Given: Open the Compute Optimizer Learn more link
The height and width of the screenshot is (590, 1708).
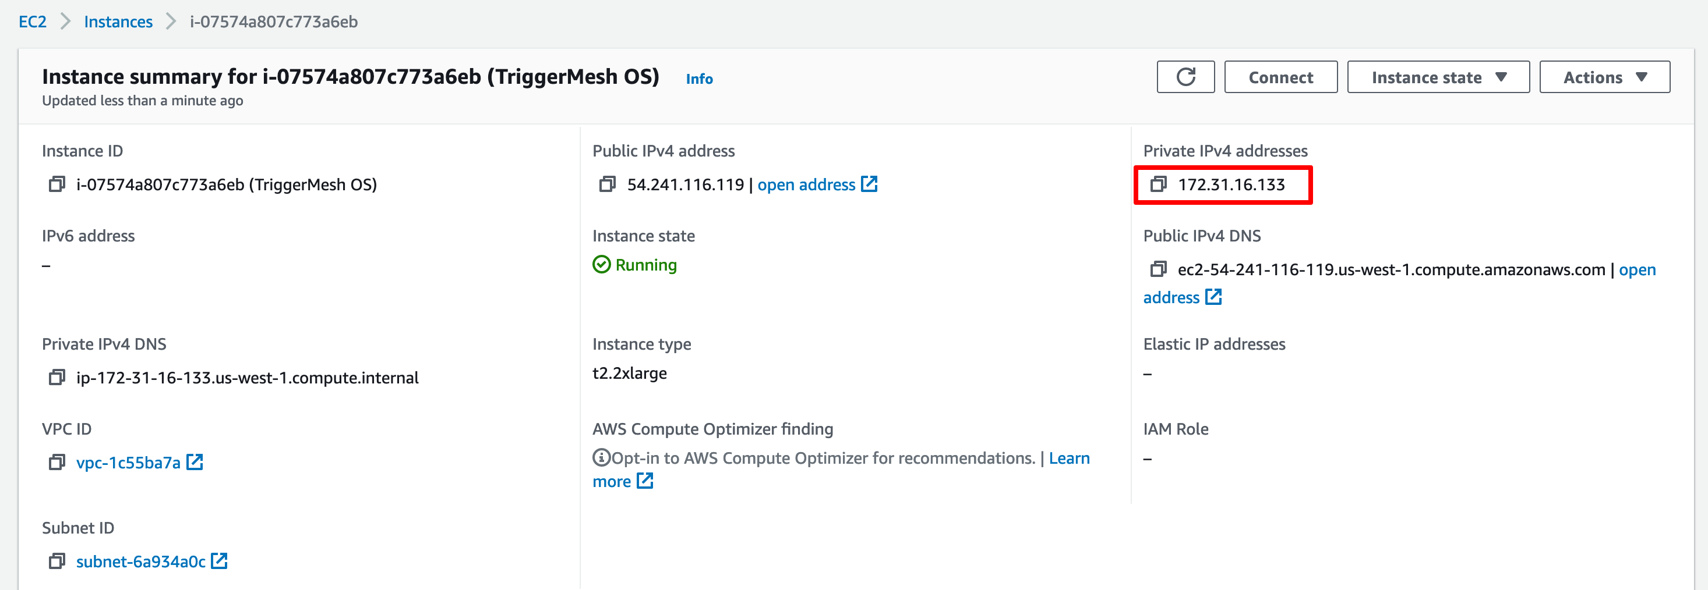Looking at the screenshot, I should tap(1069, 459).
